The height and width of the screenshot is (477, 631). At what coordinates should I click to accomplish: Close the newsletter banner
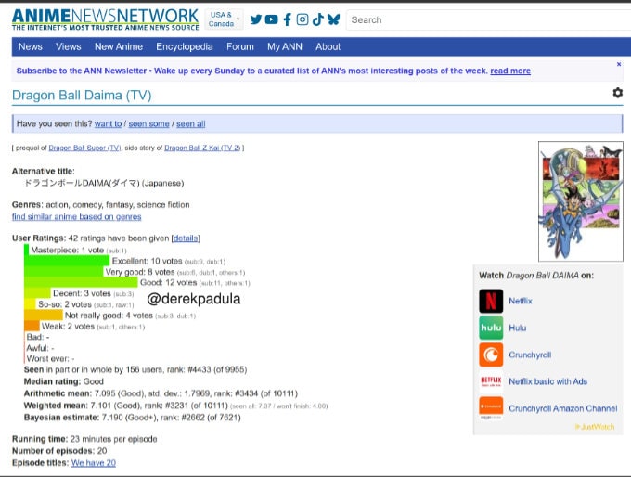point(619,64)
